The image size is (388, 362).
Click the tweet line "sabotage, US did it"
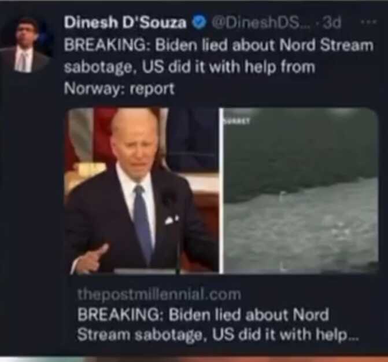click(x=190, y=67)
